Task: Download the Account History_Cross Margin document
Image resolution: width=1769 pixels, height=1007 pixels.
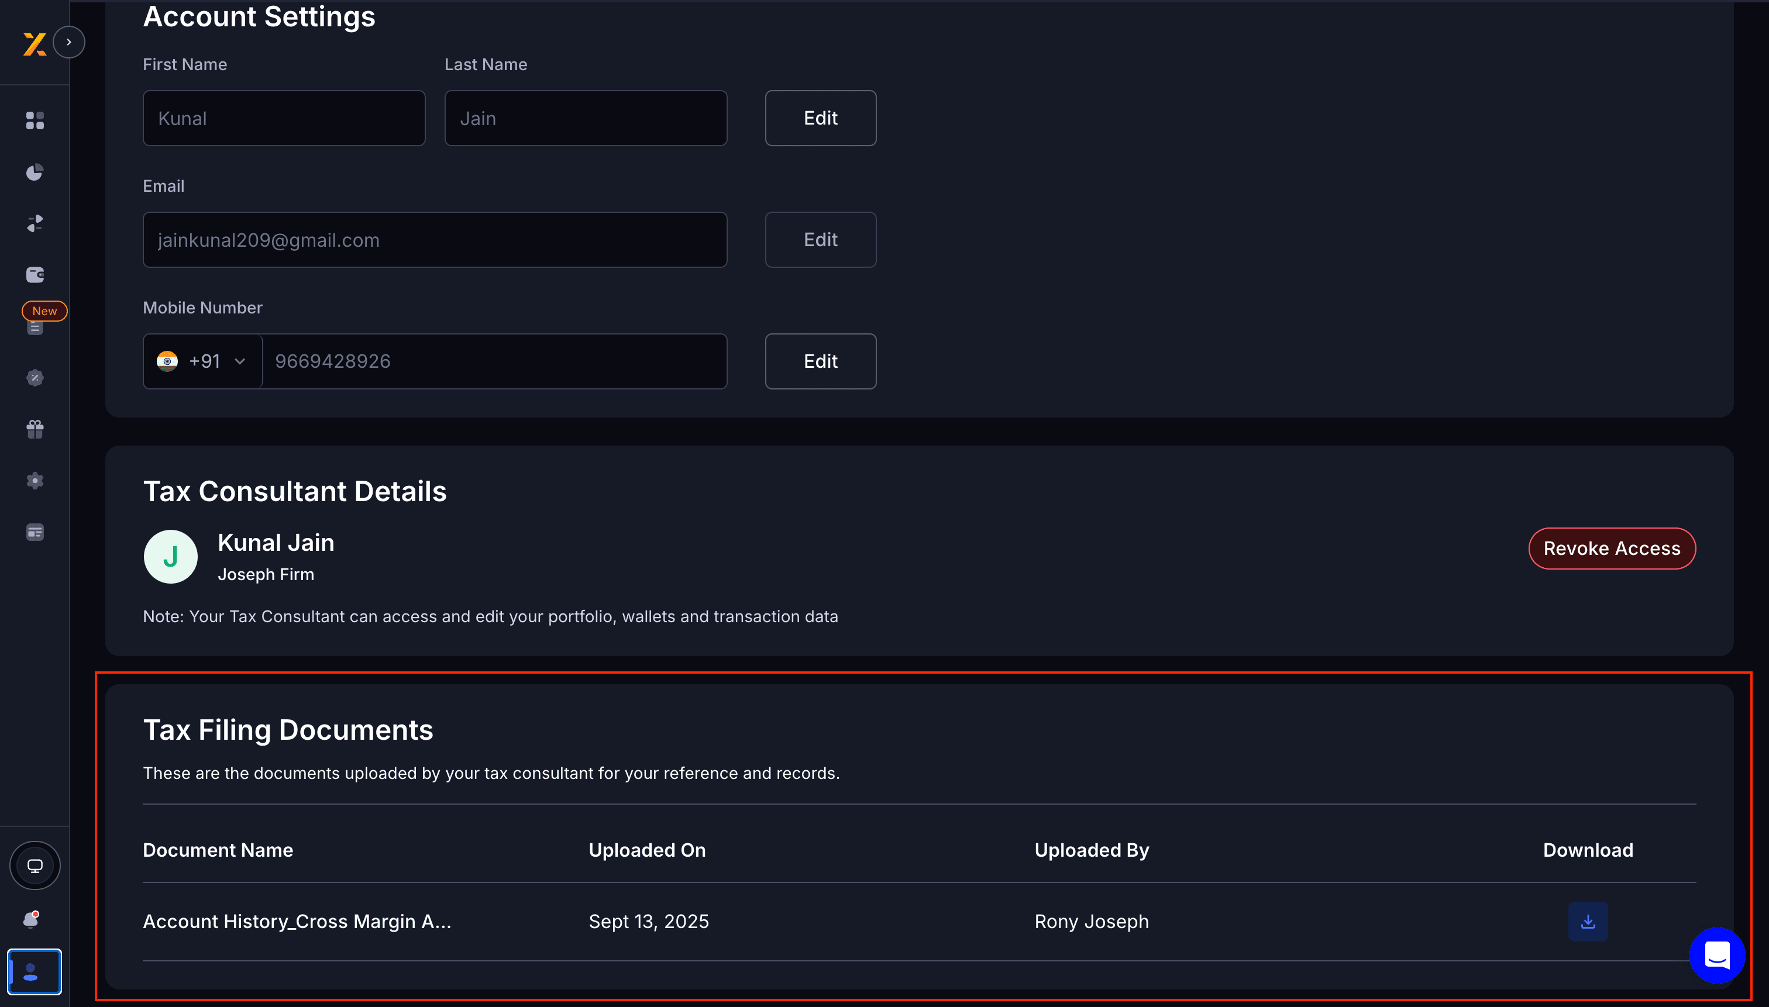Action: 1588,920
